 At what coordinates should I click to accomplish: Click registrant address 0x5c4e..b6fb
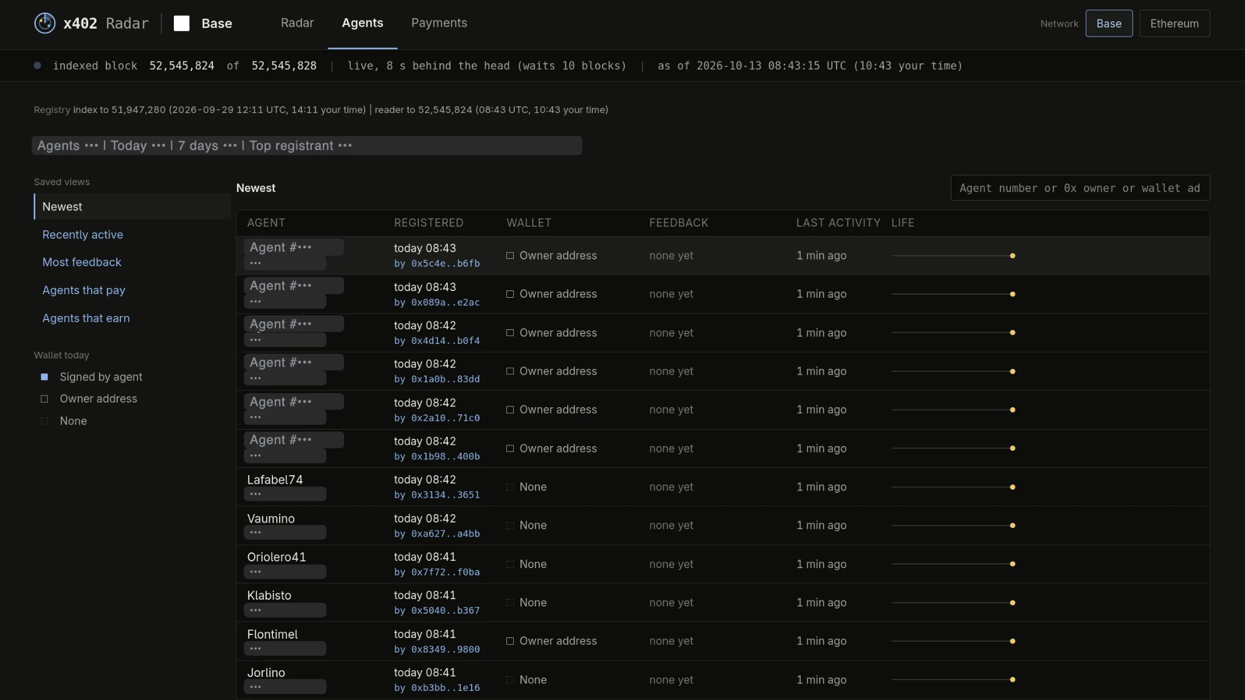click(446, 264)
